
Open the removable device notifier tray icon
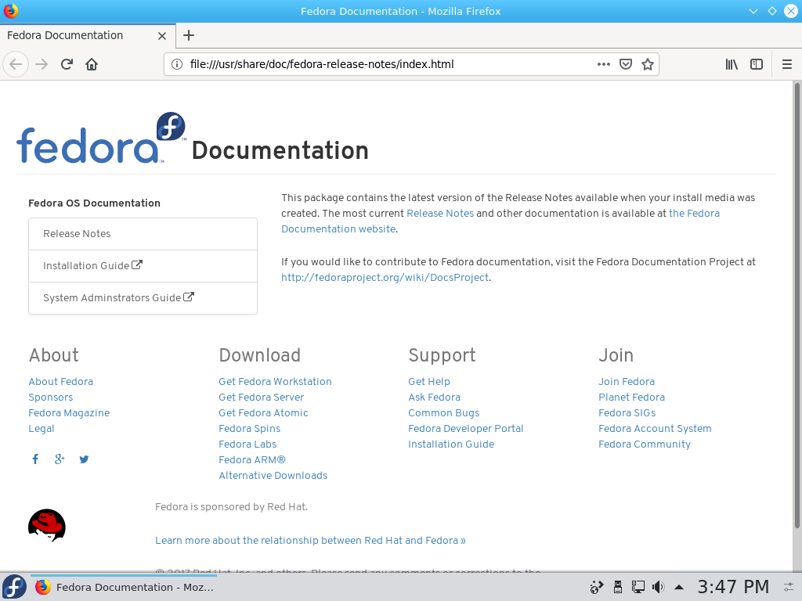tap(618, 587)
